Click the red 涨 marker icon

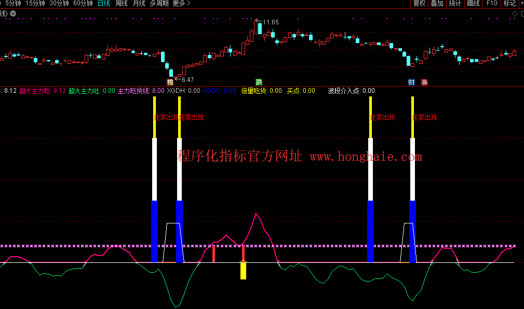click(x=424, y=82)
